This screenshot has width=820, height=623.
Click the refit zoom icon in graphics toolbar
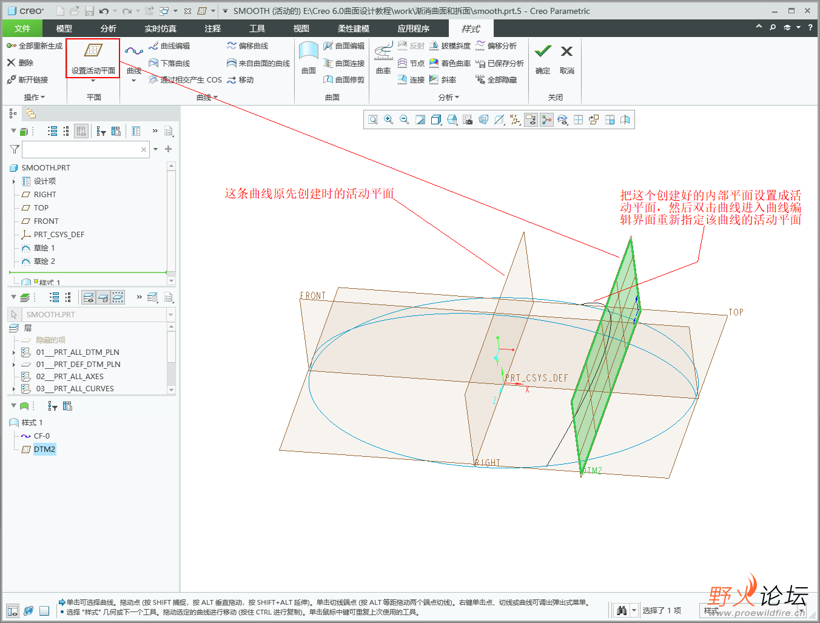(373, 120)
